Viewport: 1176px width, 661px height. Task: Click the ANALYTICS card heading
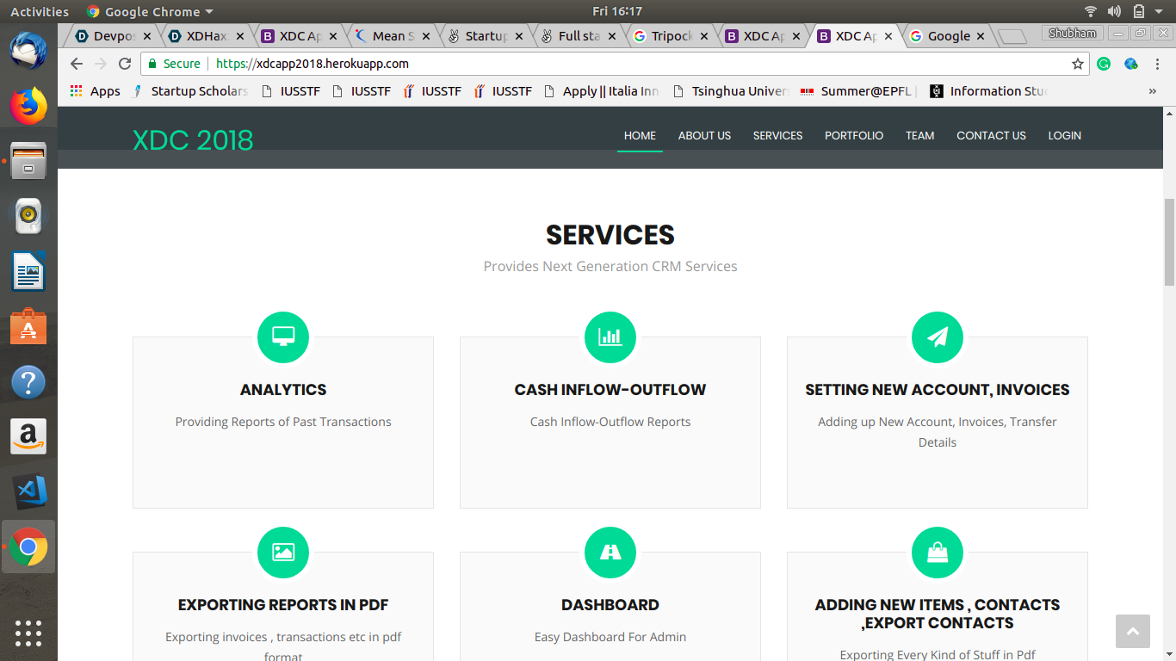[283, 390]
